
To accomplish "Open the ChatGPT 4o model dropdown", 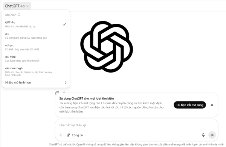I will click(17, 6).
